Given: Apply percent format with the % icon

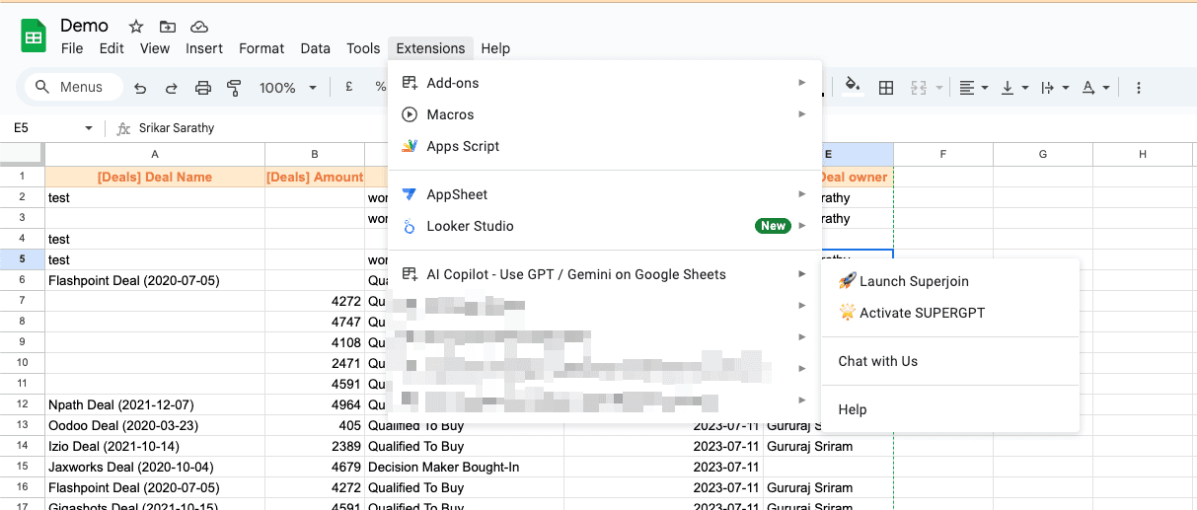Looking at the screenshot, I should 380,87.
